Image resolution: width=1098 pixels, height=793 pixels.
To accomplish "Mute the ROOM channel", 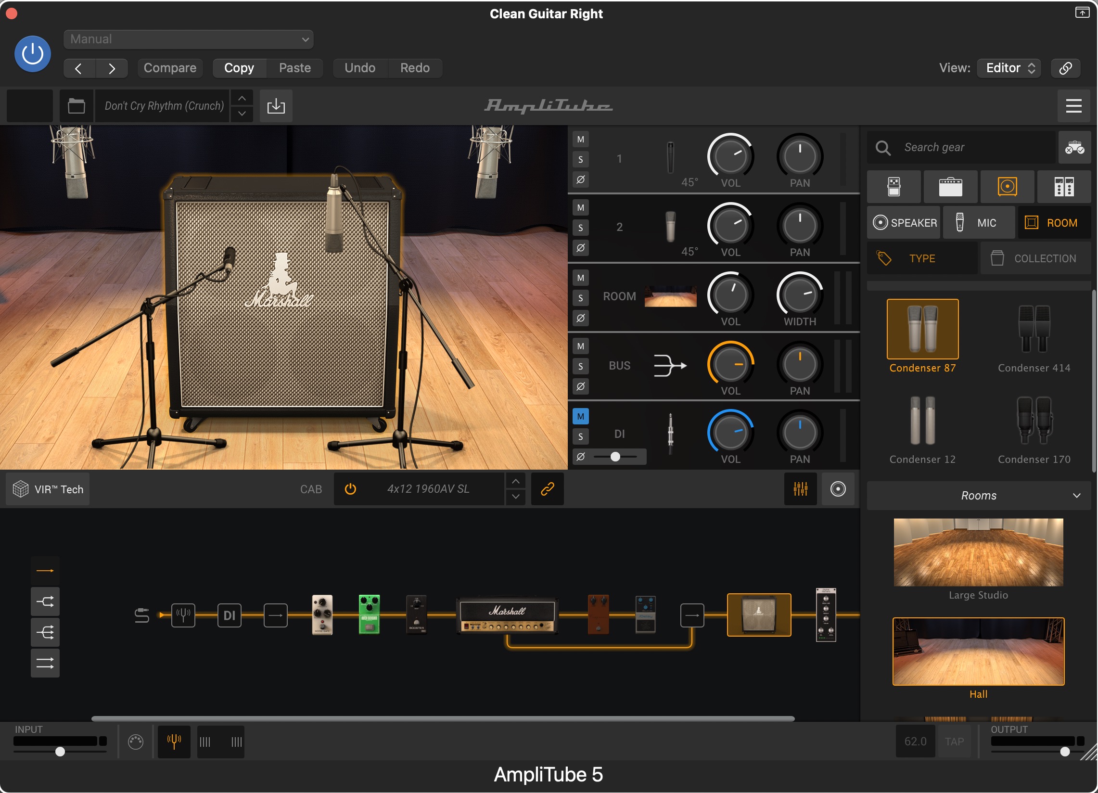I will pyautogui.click(x=580, y=278).
